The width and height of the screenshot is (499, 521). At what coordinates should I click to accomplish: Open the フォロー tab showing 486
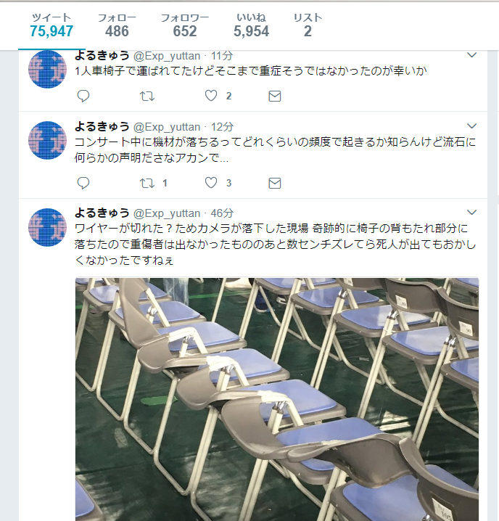pos(117,26)
